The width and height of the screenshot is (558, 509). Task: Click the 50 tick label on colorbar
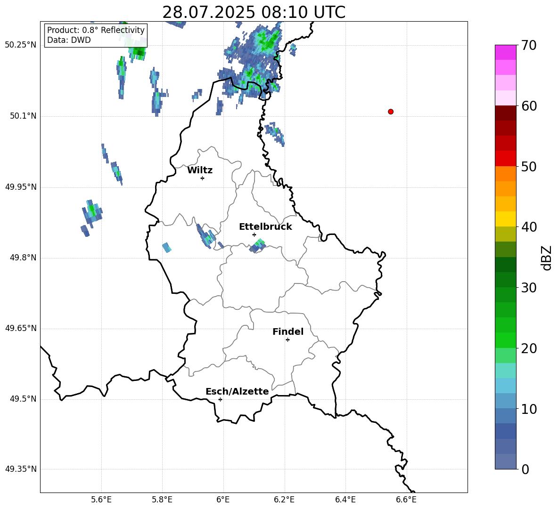pyautogui.click(x=529, y=167)
